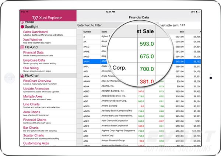This screenshot has height=156, width=221.
Task: Select the name cell Abatix Corp.
Action: (119, 136)
